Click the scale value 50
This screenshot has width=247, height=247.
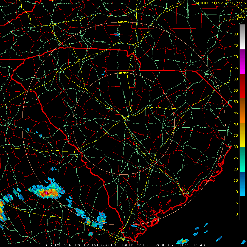tap(236, 102)
